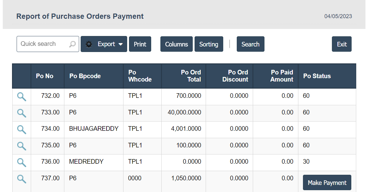Image resolution: width=367 pixels, height=192 pixels.
Task: Sort by Po Bpcode column header
Action: (x=85, y=76)
